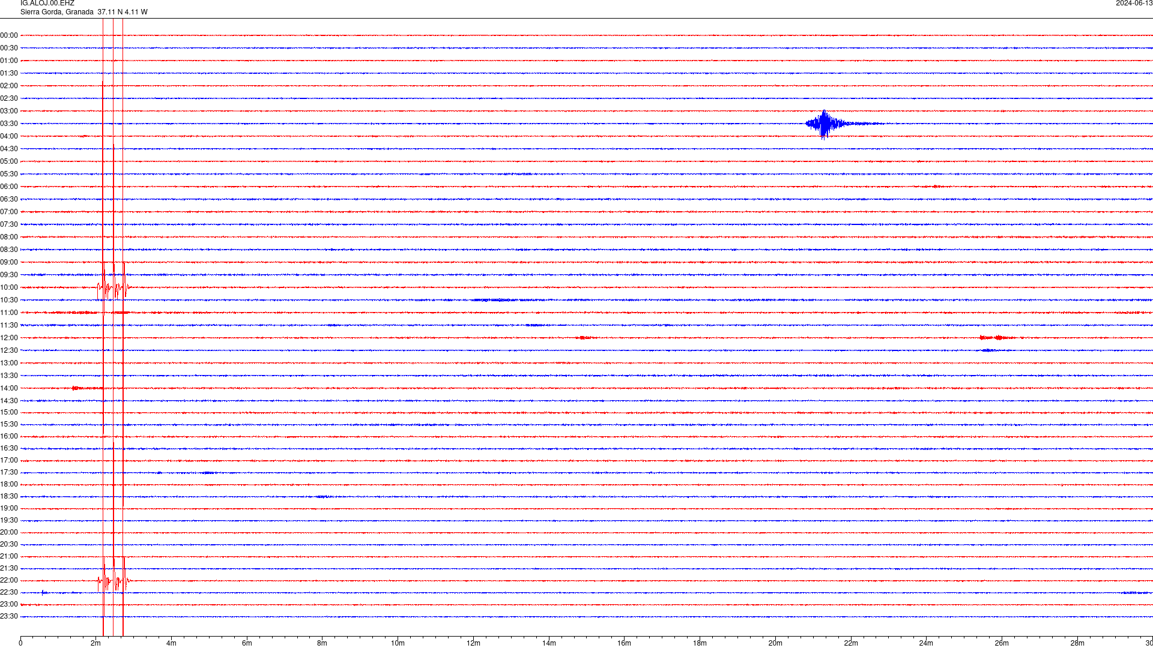Image resolution: width=1153 pixels, height=648 pixels.
Task: Select the 12:30 time label
Action: pyautogui.click(x=9, y=350)
